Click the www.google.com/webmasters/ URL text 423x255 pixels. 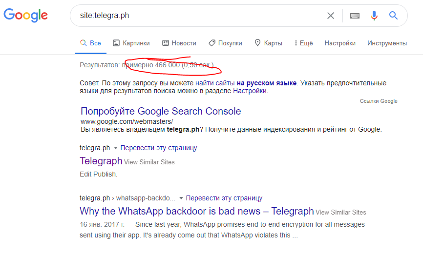pyautogui.click(x=127, y=121)
